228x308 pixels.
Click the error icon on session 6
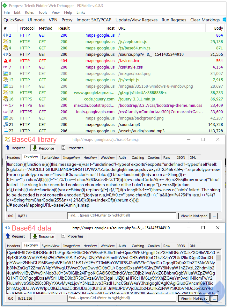pos(5,61)
